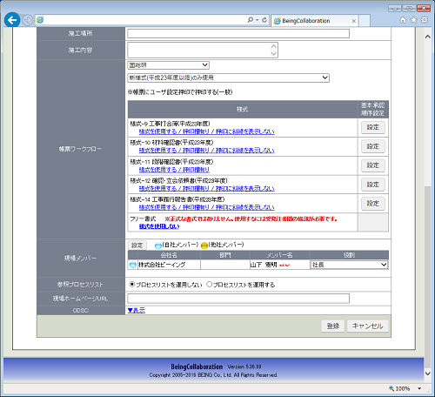The height and width of the screenshot is (397, 435).
Task: Click the 設定 button for 様式-9 工事打合簿
Action: coord(373,127)
